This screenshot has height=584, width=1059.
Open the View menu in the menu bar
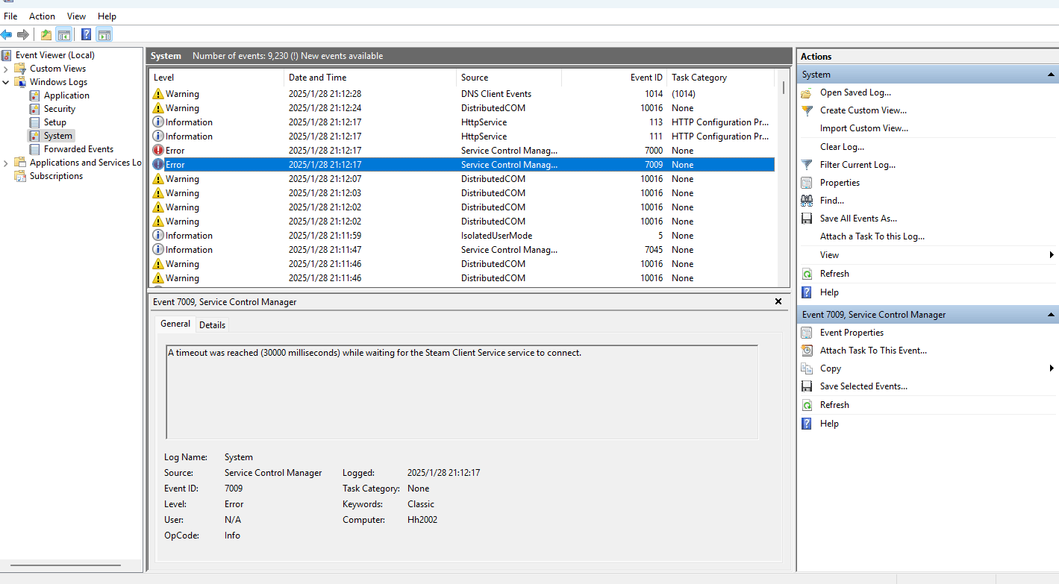76,16
